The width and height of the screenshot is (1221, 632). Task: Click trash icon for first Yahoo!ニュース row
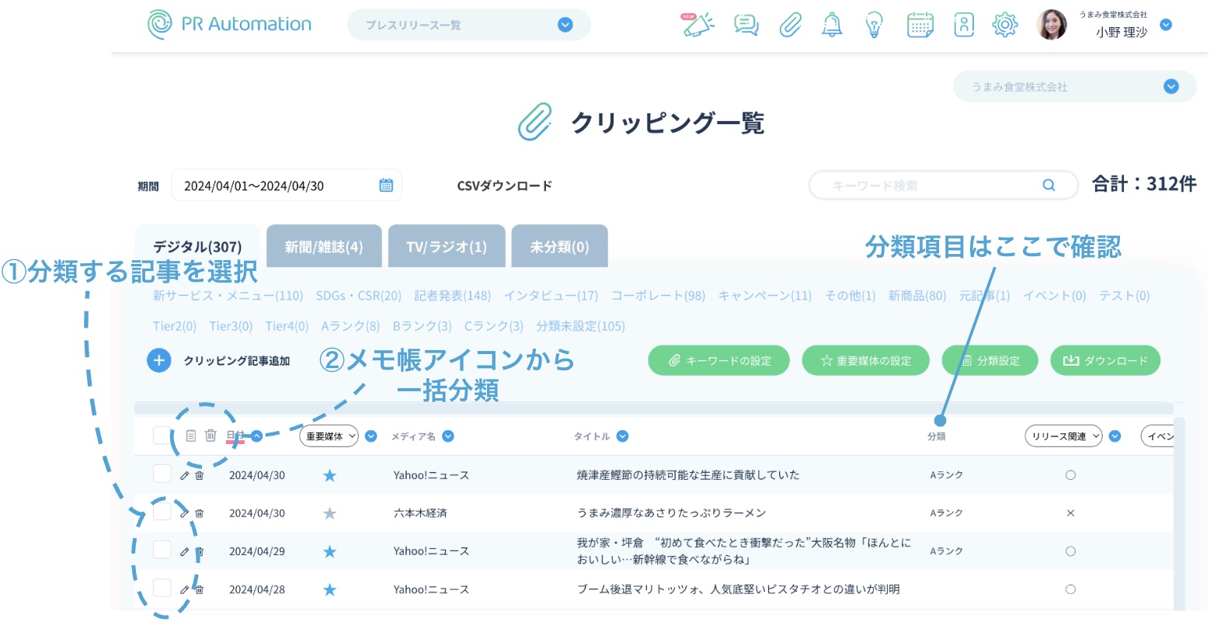[x=200, y=475]
